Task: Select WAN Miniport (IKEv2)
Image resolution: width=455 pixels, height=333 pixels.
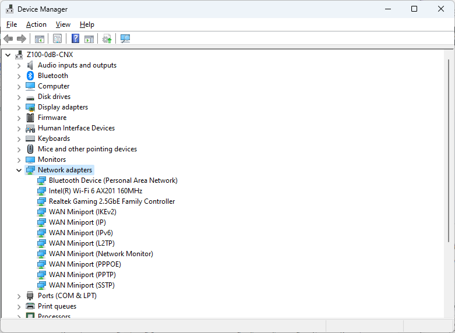Action: pos(83,212)
